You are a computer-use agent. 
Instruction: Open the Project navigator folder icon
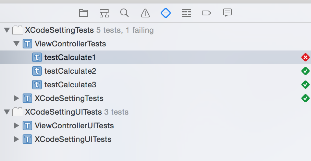point(84,13)
